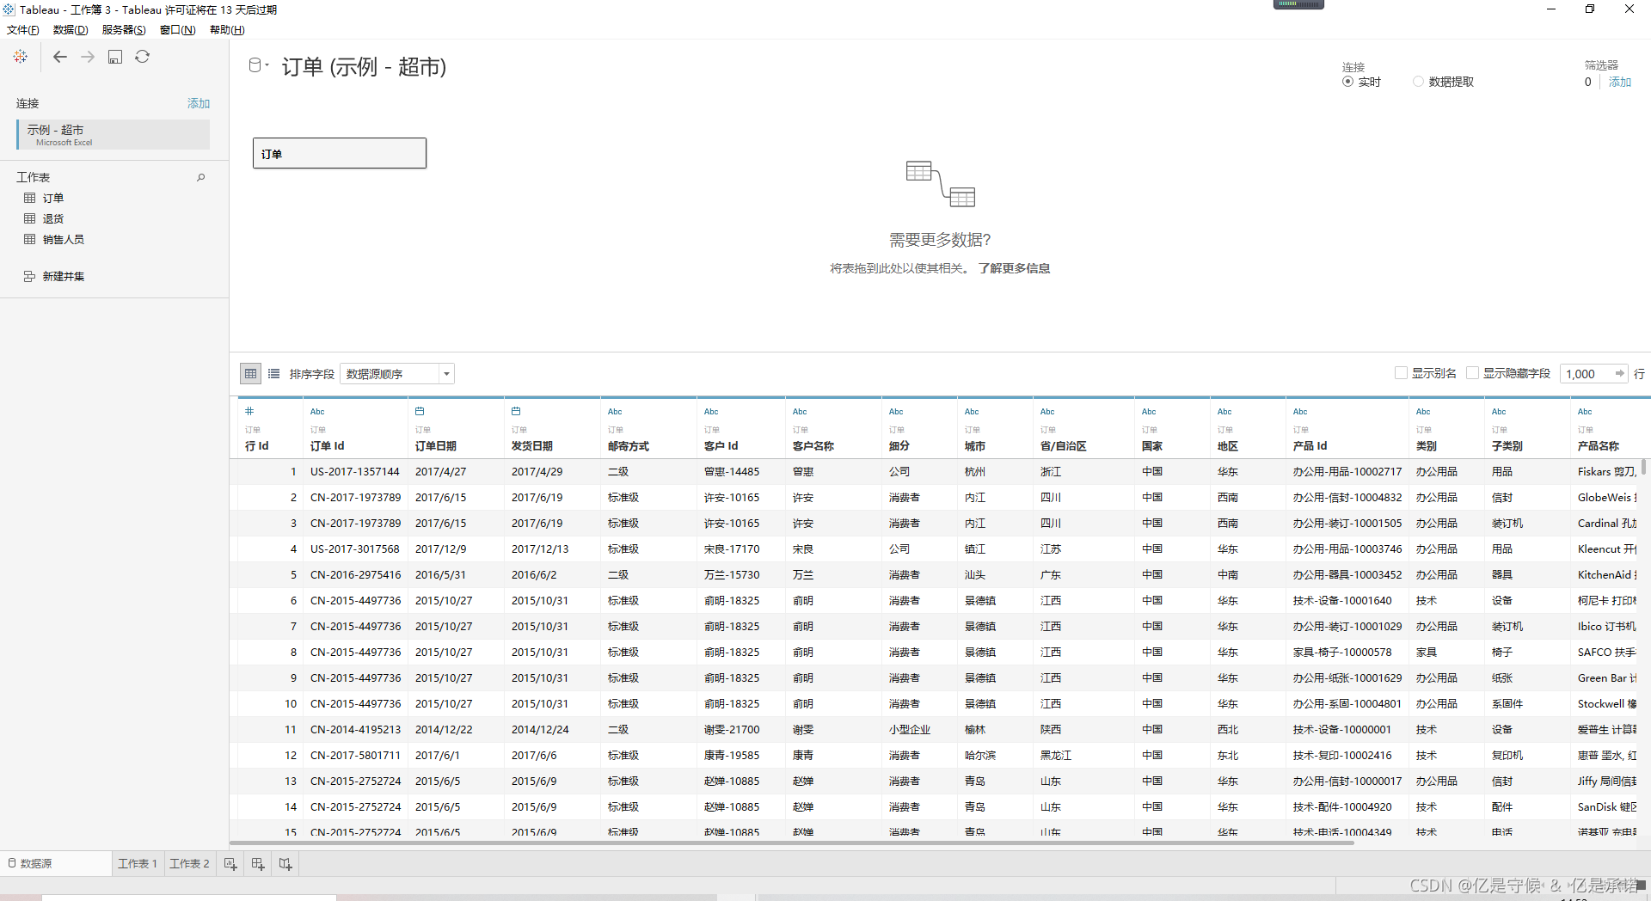
Task: Click Abc type icon of 国家
Action: [x=1149, y=411]
